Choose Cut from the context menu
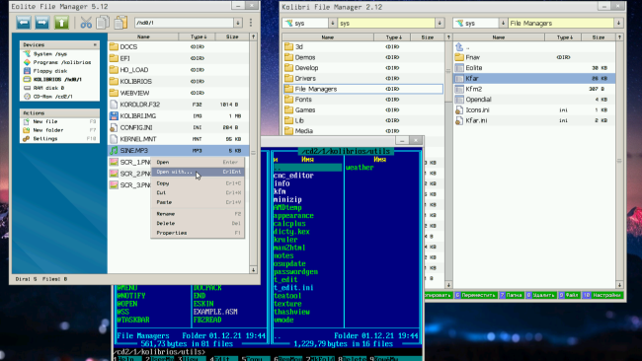The height and width of the screenshot is (361, 642). pos(198,192)
